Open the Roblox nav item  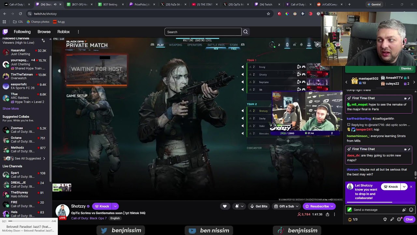pos(64,32)
